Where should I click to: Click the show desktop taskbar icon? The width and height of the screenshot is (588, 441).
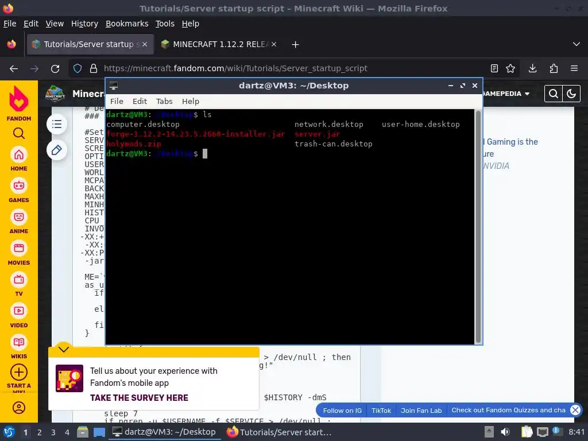[x=99, y=432]
